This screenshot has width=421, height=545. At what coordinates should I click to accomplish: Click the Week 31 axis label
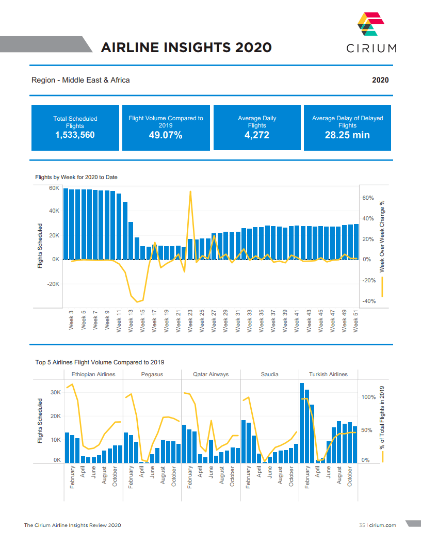[x=238, y=321]
